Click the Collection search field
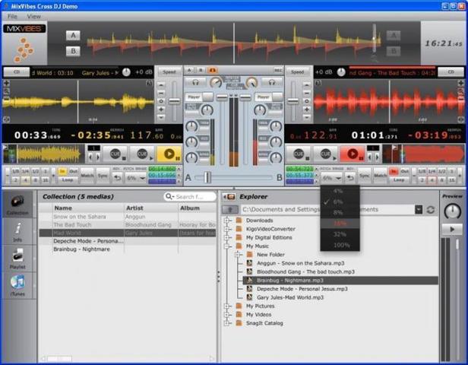468x365 pixels. (x=190, y=197)
